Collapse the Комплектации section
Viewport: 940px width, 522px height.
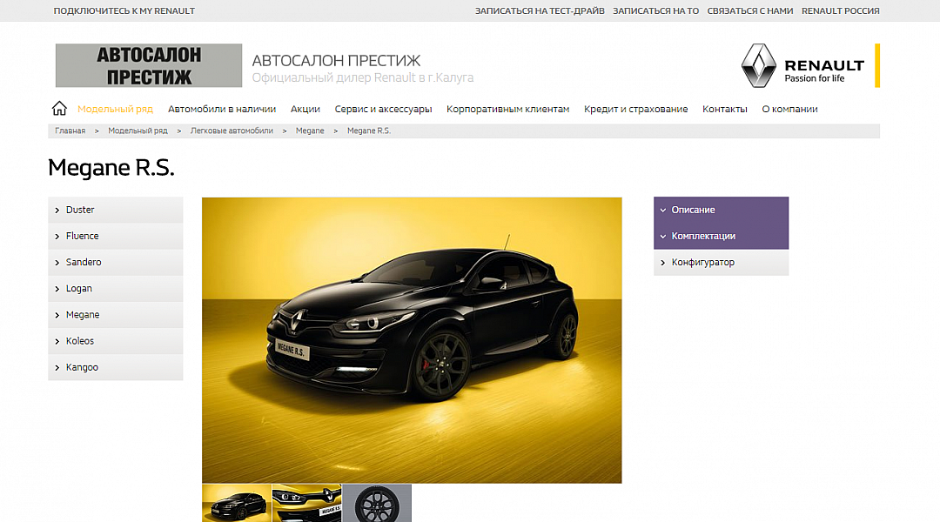[703, 236]
